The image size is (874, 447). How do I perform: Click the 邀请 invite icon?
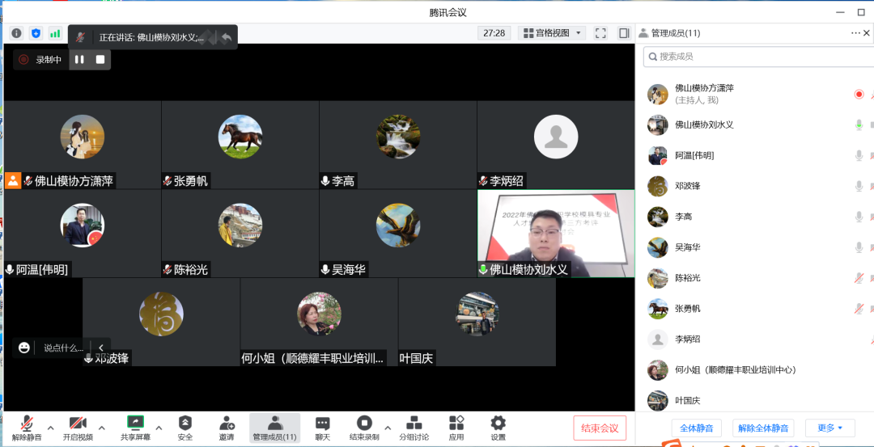pyautogui.click(x=227, y=427)
